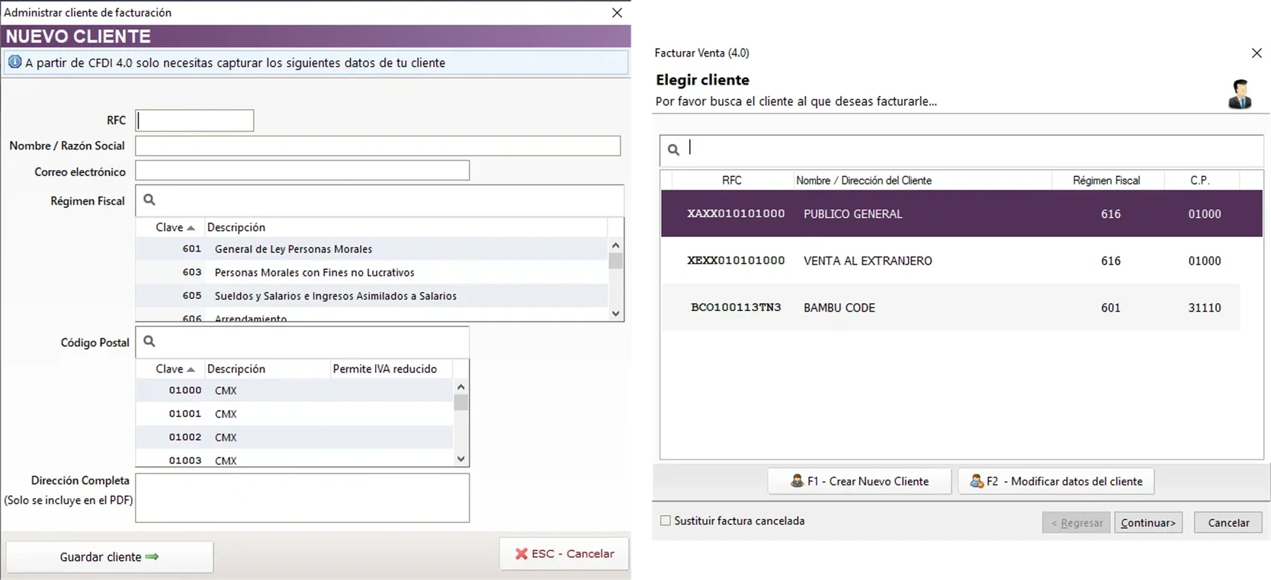Image resolution: width=1271 pixels, height=580 pixels.
Task: Click the info icon in the CFDI 4.0 notice
Action: pos(14,62)
